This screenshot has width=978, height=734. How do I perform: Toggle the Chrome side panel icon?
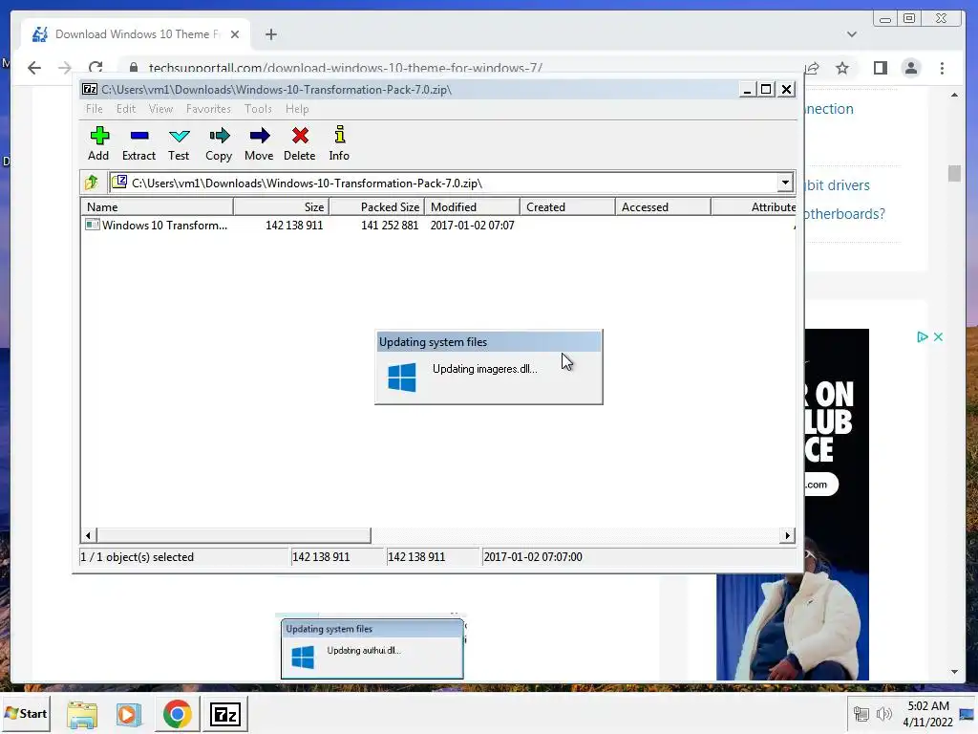click(880, 68)
